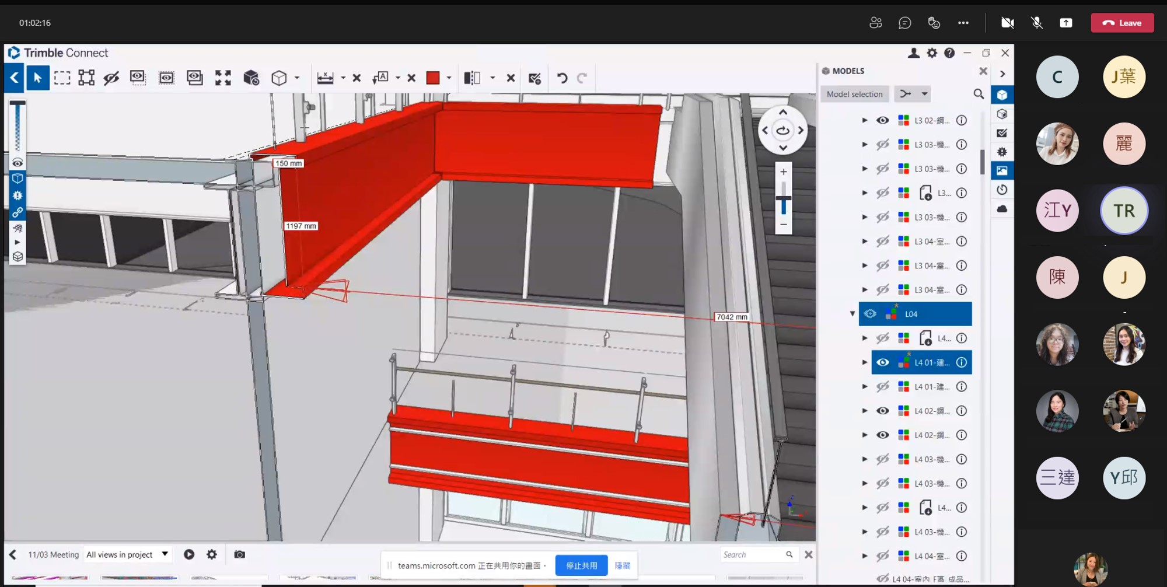Click the hide selected objects icon

pos(111,78)
